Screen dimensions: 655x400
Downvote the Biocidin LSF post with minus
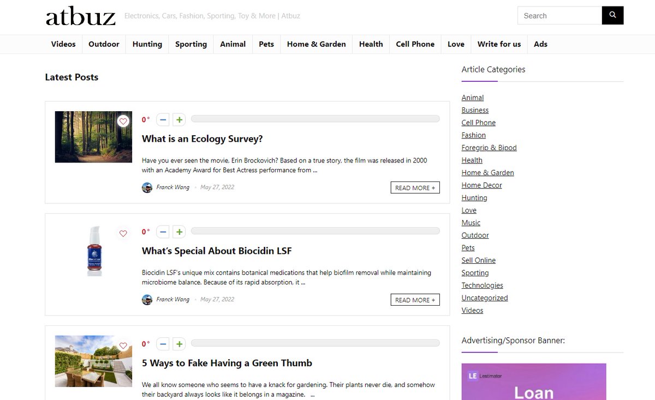point(163,232)
